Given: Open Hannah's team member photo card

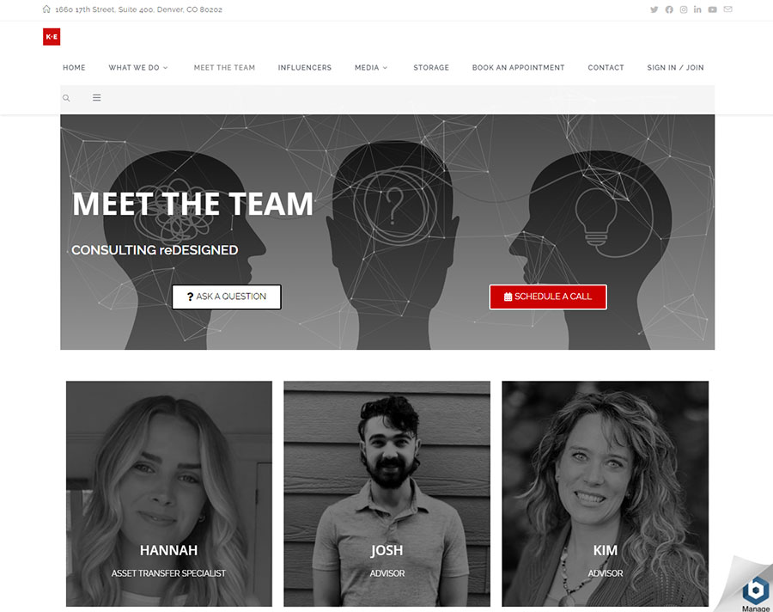Looking at the screenshot, I should (169, 493).
